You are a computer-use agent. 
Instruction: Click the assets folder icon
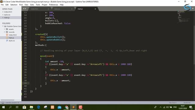(7, 29)
